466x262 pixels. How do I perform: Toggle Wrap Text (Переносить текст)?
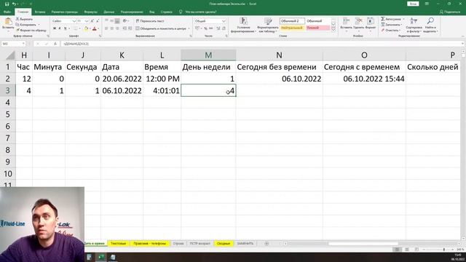coord(150,21)
